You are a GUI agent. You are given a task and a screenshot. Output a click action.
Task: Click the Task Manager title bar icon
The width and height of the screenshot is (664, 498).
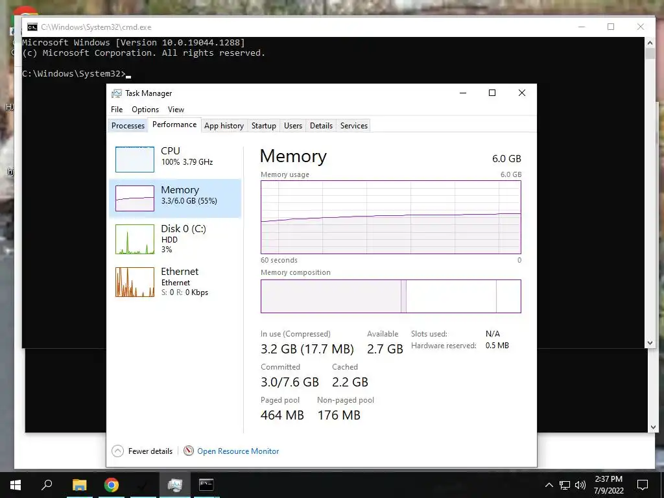click(117, 93)
